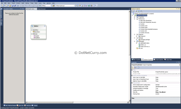Open the File menu
The width and height of the screenshot is (181, 109).
(x=2, y=3)
